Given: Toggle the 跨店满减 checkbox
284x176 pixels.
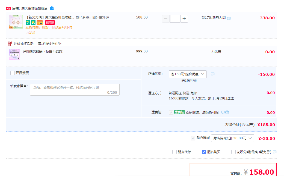Looking at the screenshot, I should [193, 138].
